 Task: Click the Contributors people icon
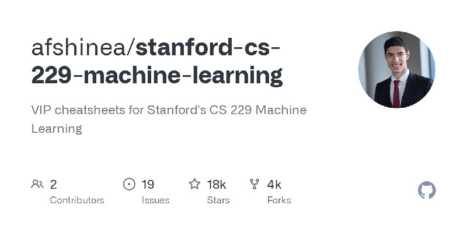pos(37,184)
